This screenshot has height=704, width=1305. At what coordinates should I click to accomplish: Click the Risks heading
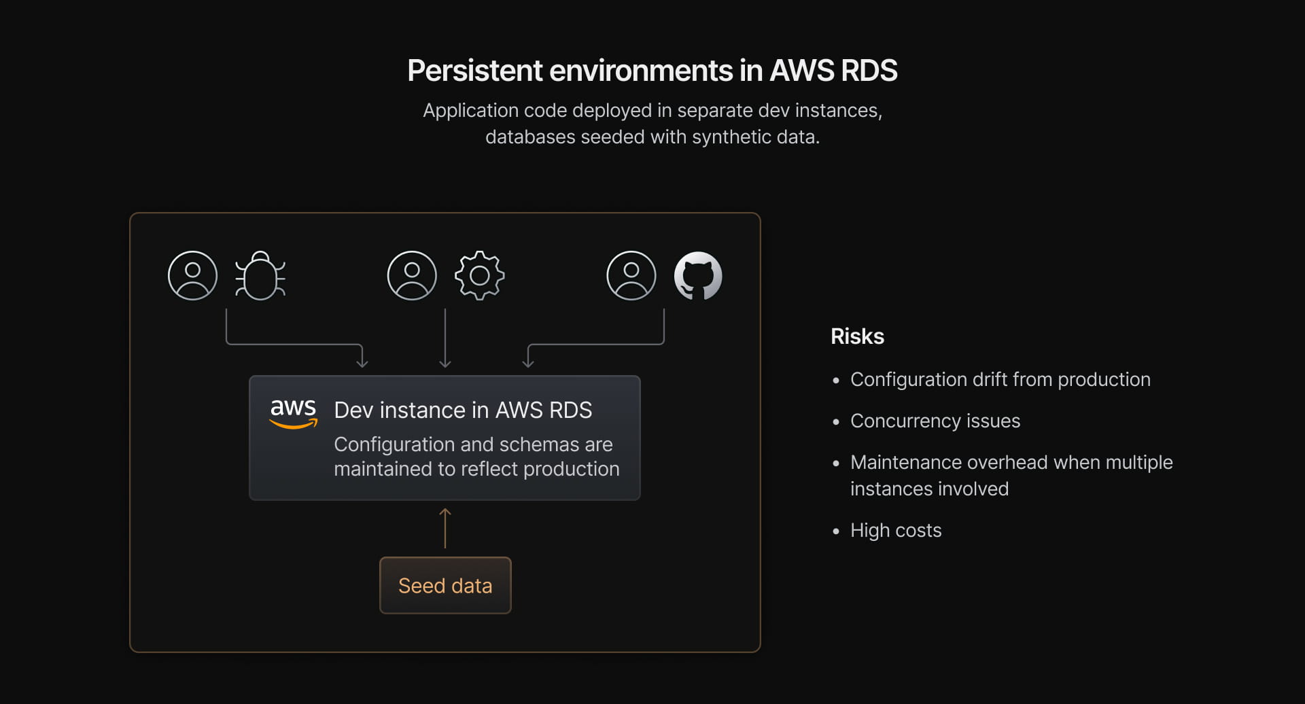[857, 336]
